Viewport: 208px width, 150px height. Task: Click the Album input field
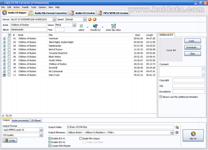pos(29,29)
